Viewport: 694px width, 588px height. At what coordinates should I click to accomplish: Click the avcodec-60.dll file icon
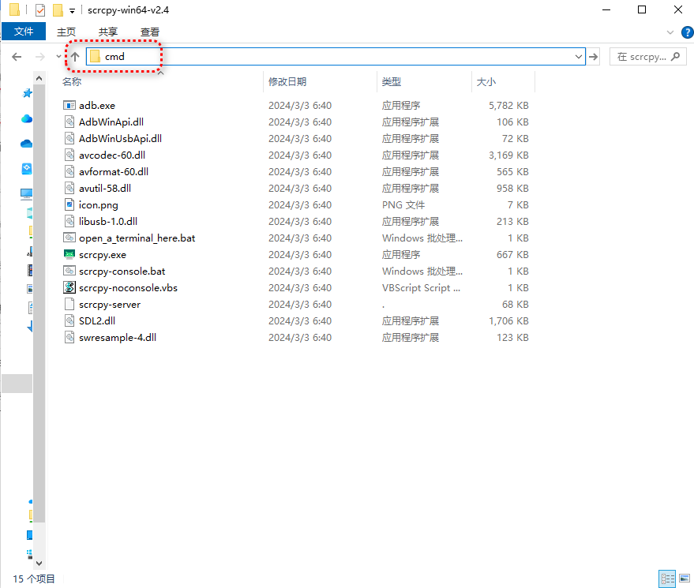pyautogui.click(x=69, y=155)
